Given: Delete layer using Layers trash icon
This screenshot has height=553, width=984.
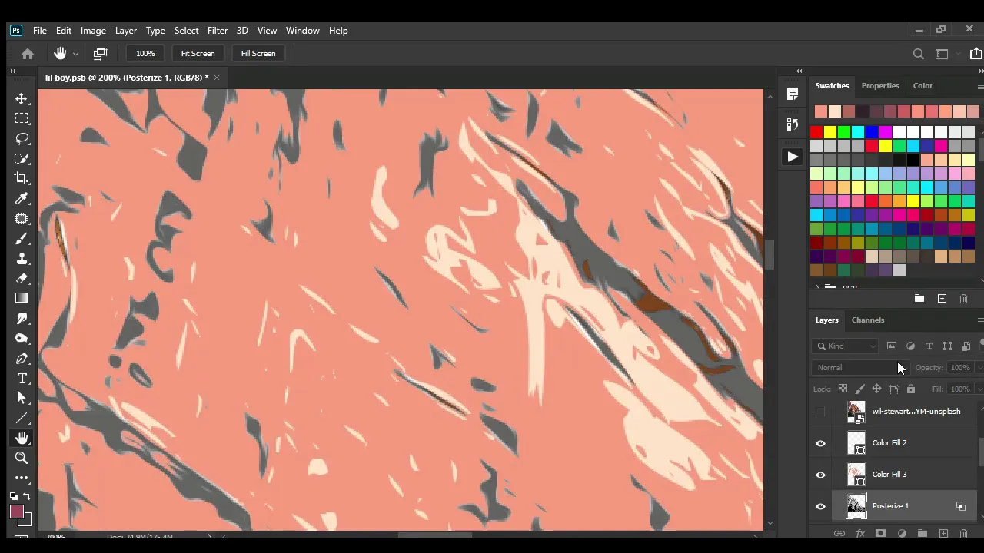Looking at the screenshot, I should (963, 534).
